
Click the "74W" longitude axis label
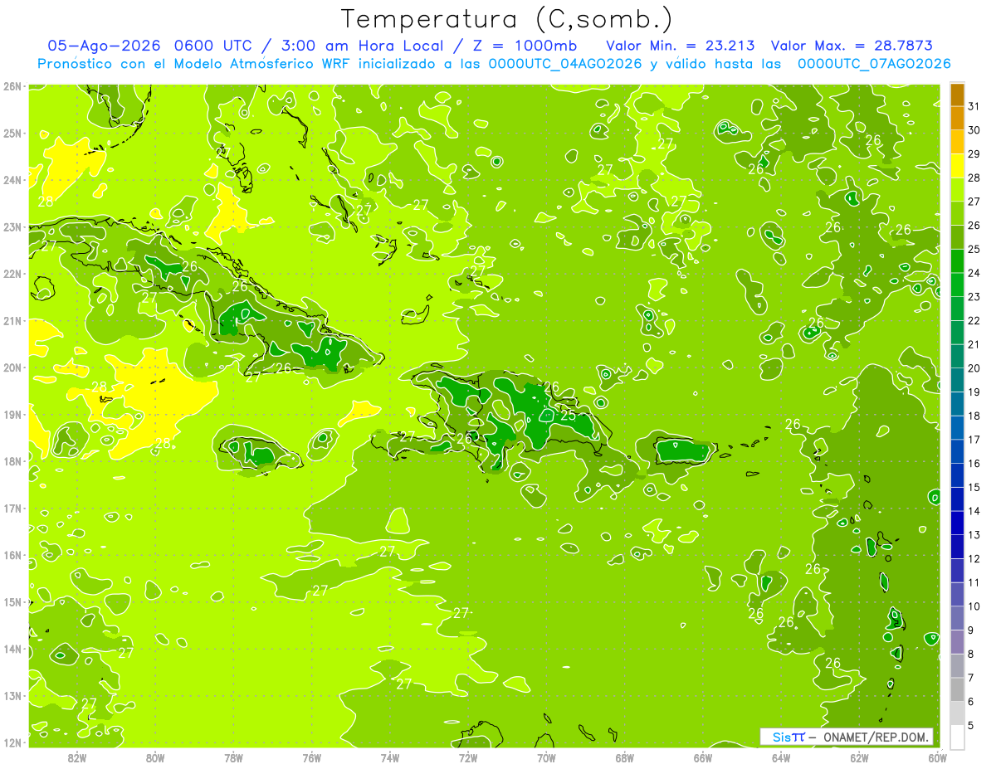tap(390, 757)
